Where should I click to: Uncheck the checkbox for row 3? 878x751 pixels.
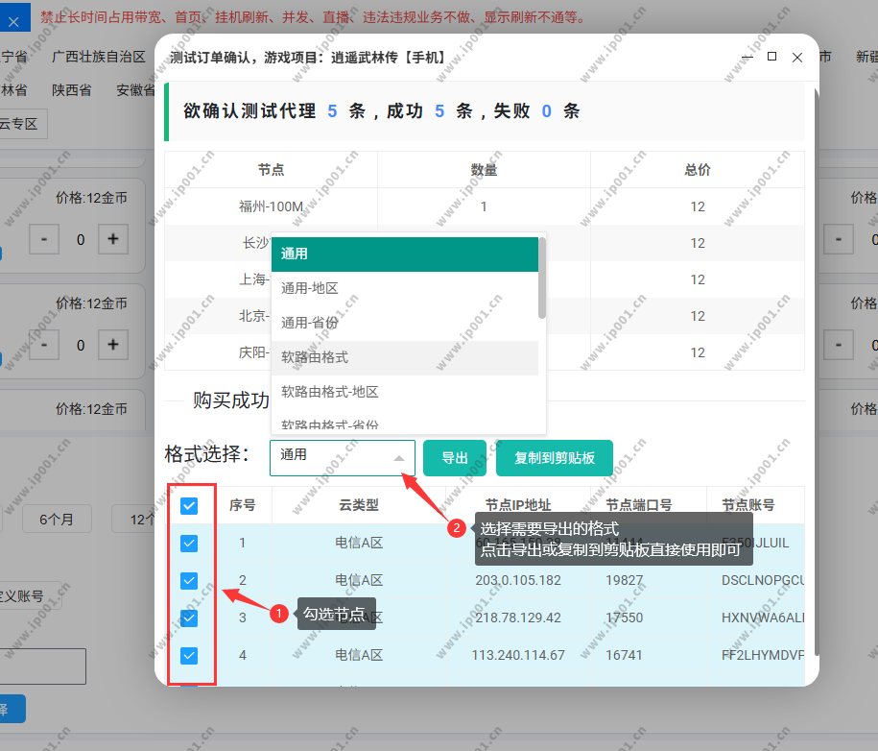tap(189, 618)
